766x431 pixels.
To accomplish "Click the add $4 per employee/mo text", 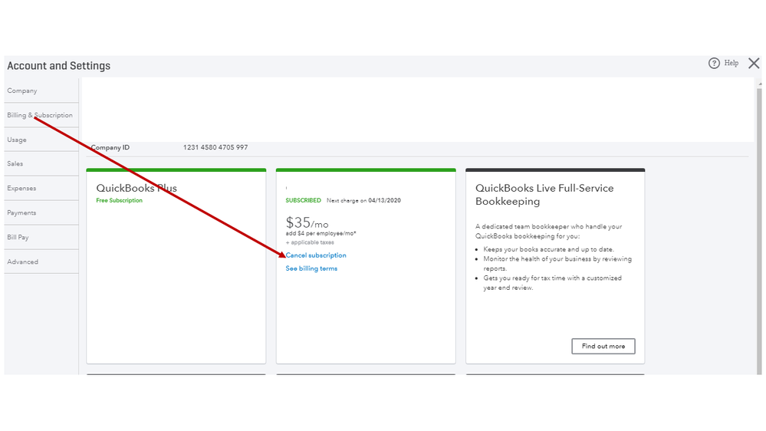I will click(321, 234).
